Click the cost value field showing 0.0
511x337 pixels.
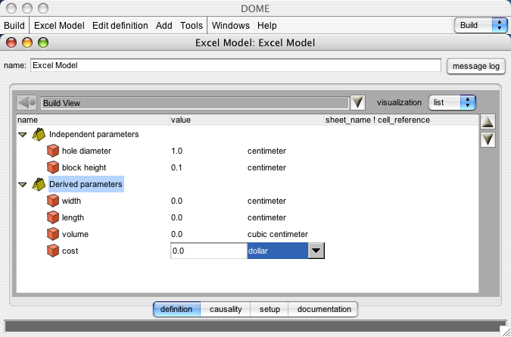coord(209,251)
